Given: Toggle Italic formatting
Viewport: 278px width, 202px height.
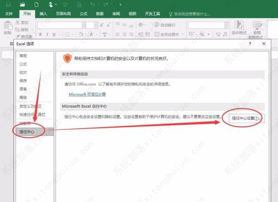Looking at the screenshot, I should [x=47, y=34].
